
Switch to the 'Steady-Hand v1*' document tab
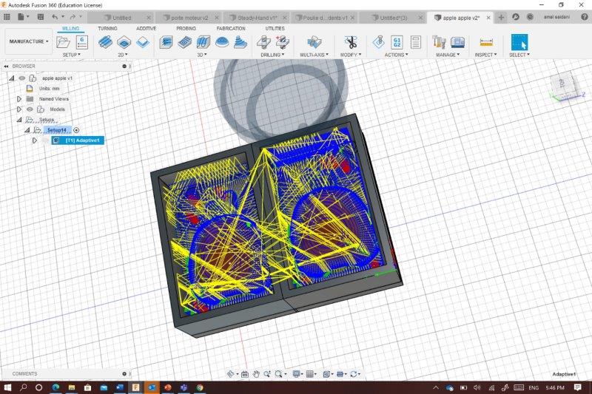(258, 18)
